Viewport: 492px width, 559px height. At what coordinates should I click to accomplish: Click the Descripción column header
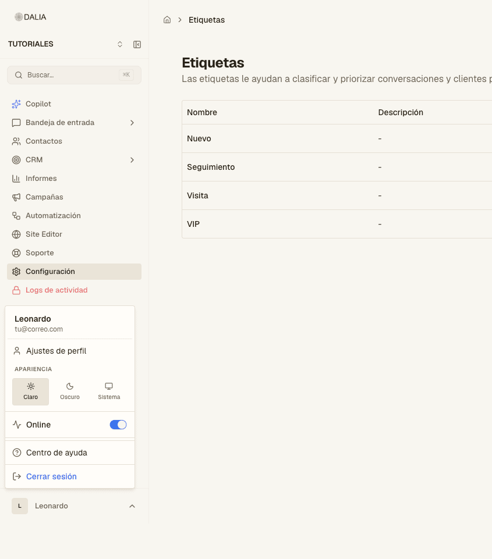[401, 112]
